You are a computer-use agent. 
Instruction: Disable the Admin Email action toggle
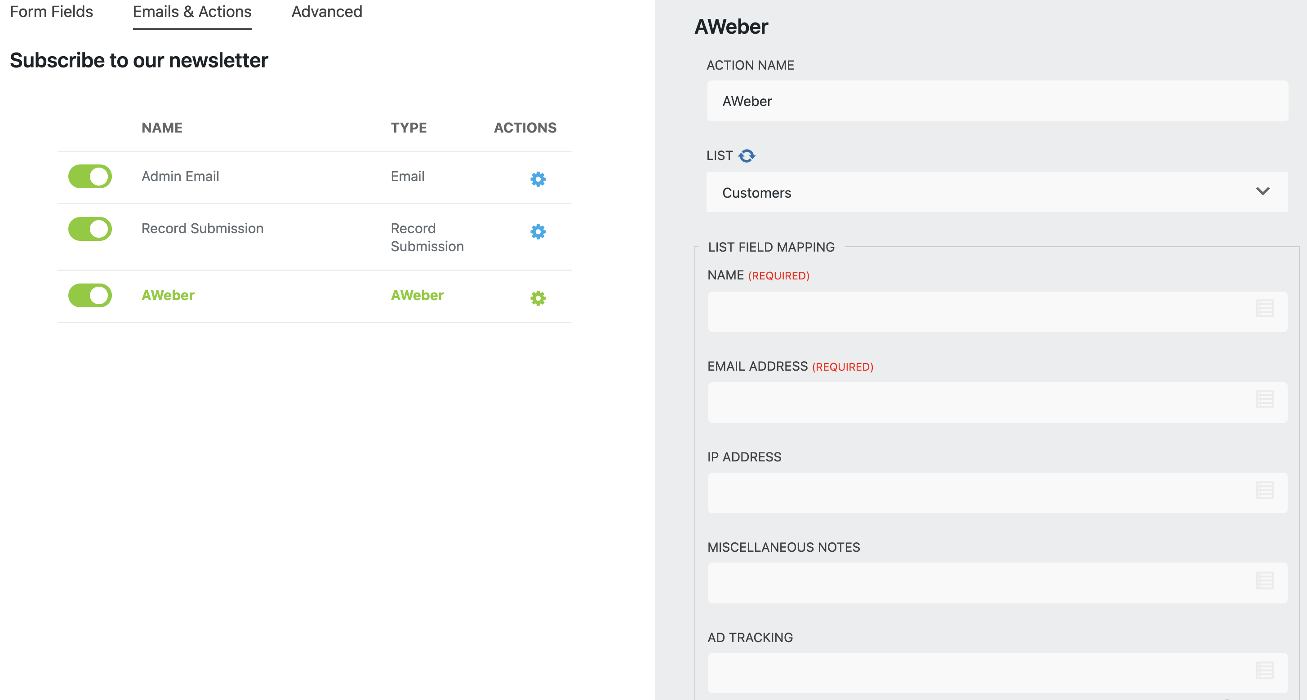90,177
